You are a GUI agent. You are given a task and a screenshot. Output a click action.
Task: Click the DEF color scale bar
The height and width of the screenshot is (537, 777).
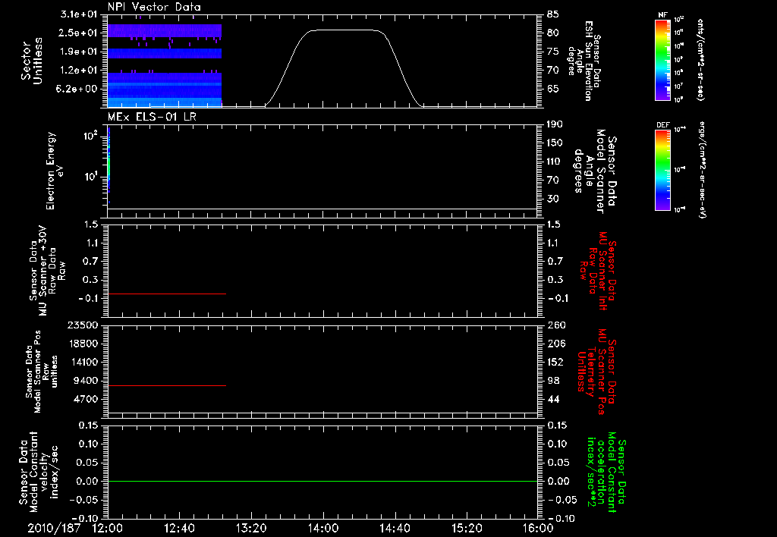[662, 170]
